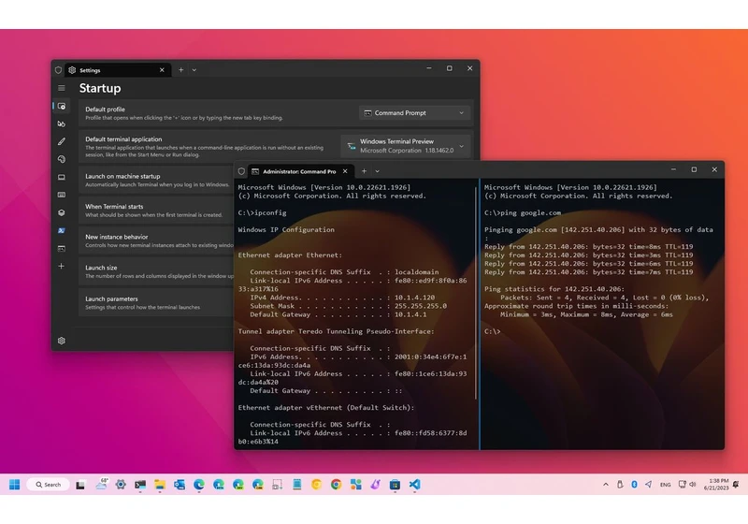
Task: Click the taskbar Search box
Action: point(49,485)
